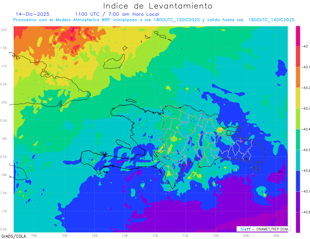Pick the yellow color bar segment
Screen dimensions: 310x239
click(298, 98)
